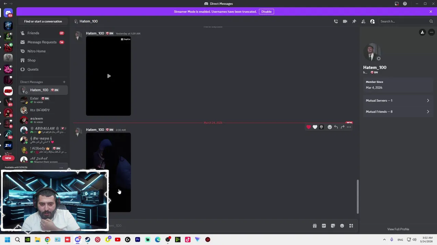
Task: Open the Discord inbox icon in title bar
Action: (397, 4)
